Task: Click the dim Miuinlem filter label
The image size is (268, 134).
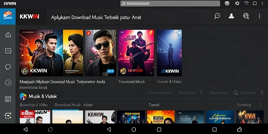Action: tap(187, 93)
